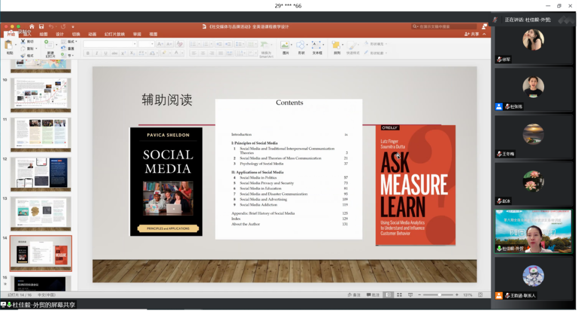Screen dimensions: 578x311
Task: Toggle Italic formatting
Action: [96, 53]
